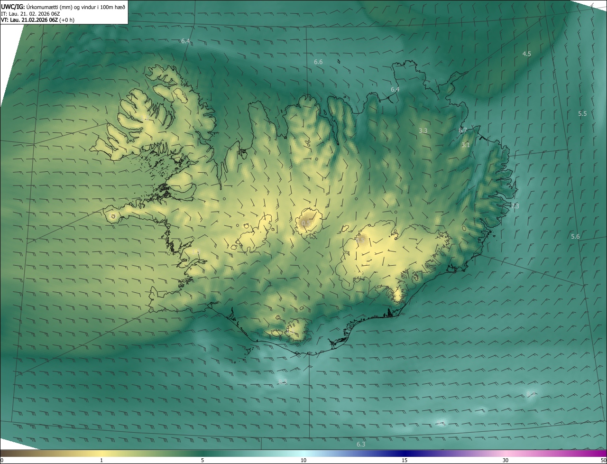Click the 4.5 value label on the map
Screen dimensions: 607x464
click(526, 54)
